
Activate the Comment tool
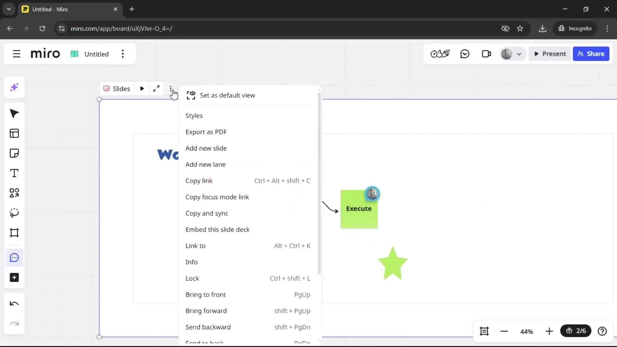14,258
